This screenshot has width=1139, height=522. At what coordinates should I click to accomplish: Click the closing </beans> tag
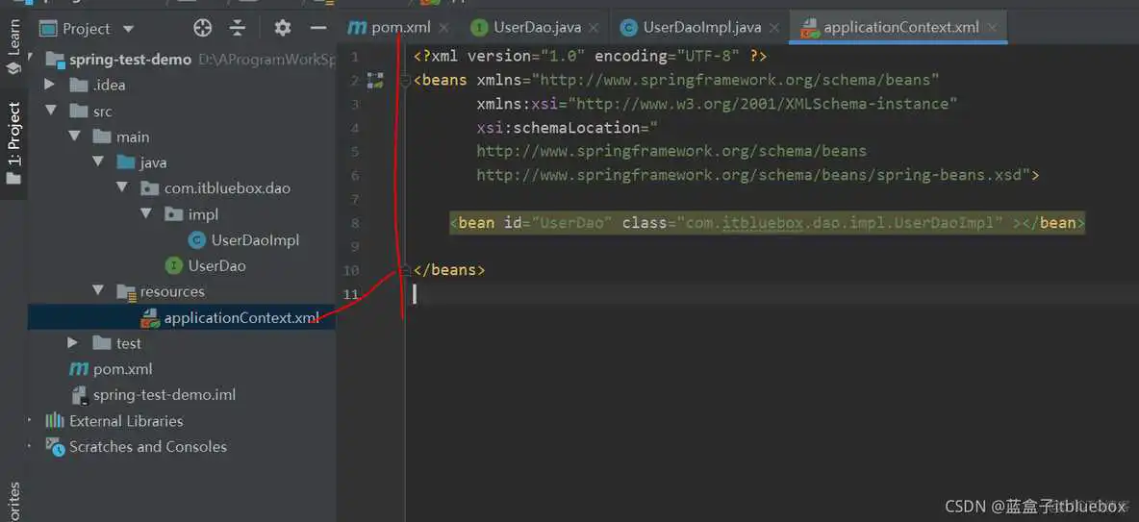449,270
